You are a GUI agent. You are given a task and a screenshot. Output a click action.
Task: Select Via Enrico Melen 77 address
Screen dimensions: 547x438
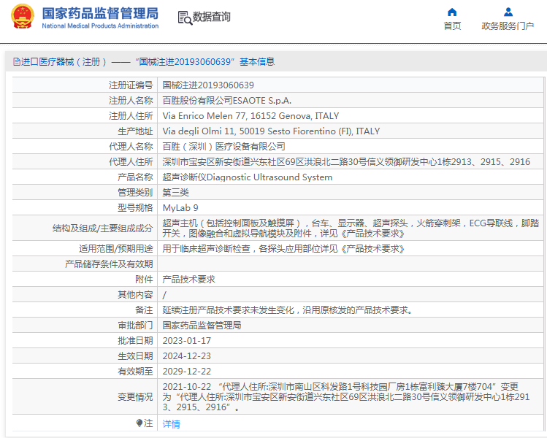250,116
